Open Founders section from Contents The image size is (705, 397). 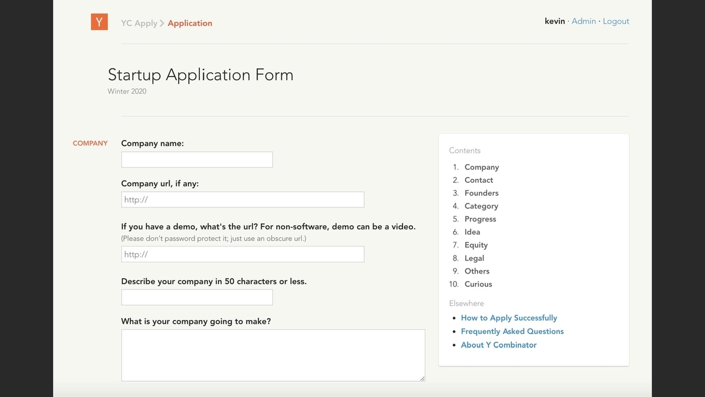[481, 193]
